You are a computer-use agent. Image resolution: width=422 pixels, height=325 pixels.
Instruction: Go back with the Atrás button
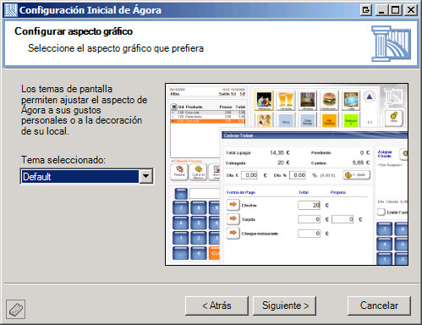tap(216, 306)
